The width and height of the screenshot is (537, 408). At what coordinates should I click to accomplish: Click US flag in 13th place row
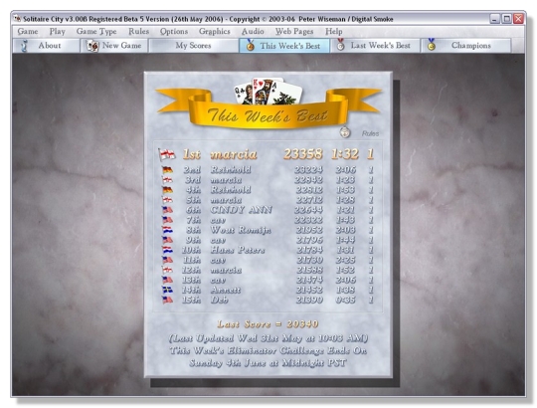click(x=167, y=280)
